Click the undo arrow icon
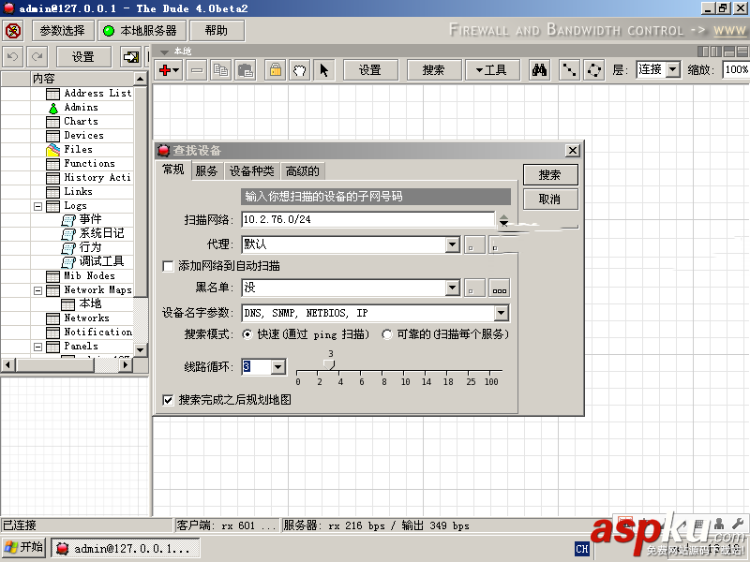 13,57
